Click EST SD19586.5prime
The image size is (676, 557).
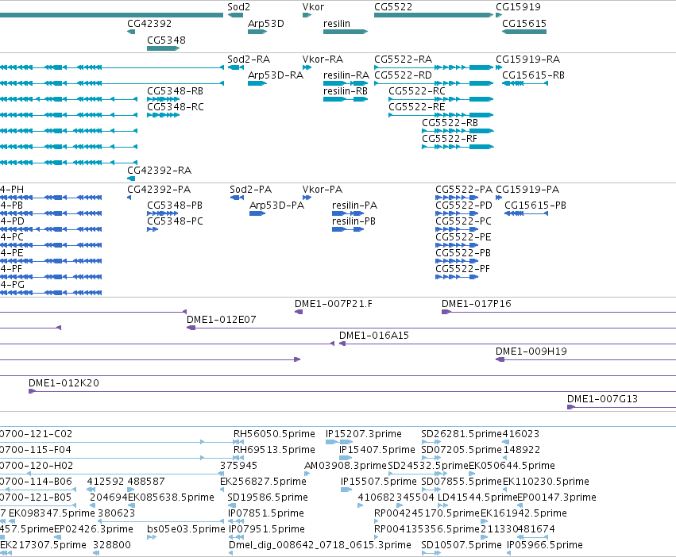[268, 498]
